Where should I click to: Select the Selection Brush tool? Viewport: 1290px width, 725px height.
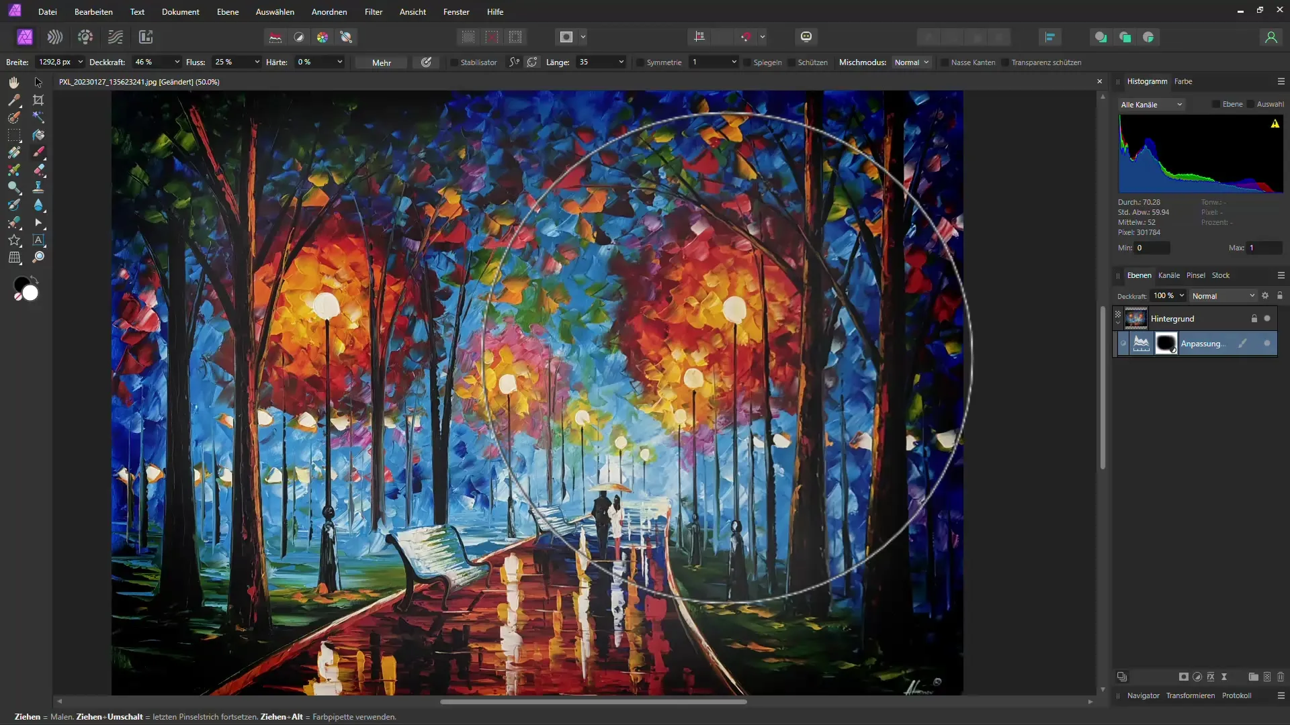pyautogui.click(x=13, y=117)
